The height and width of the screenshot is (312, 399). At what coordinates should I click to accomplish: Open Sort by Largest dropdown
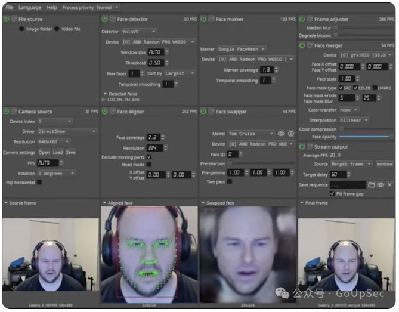[180, 73]
